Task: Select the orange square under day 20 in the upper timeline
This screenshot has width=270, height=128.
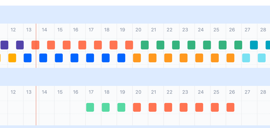Action: click(x=137, y=58)
